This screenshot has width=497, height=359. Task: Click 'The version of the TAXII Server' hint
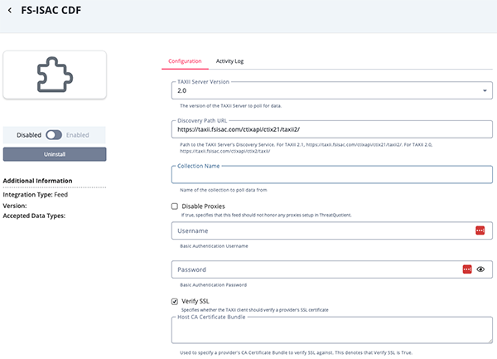click(231, 106)
